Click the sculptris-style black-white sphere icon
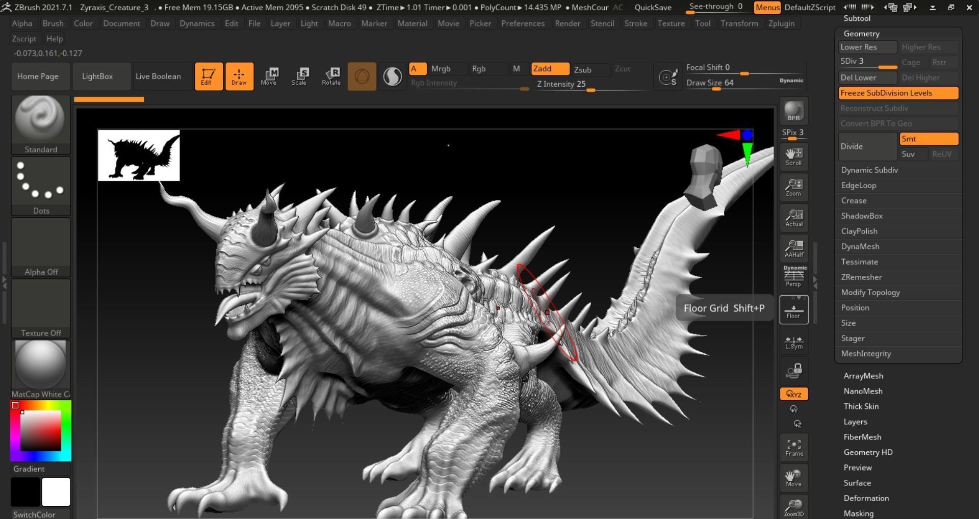 pos(392,76)
